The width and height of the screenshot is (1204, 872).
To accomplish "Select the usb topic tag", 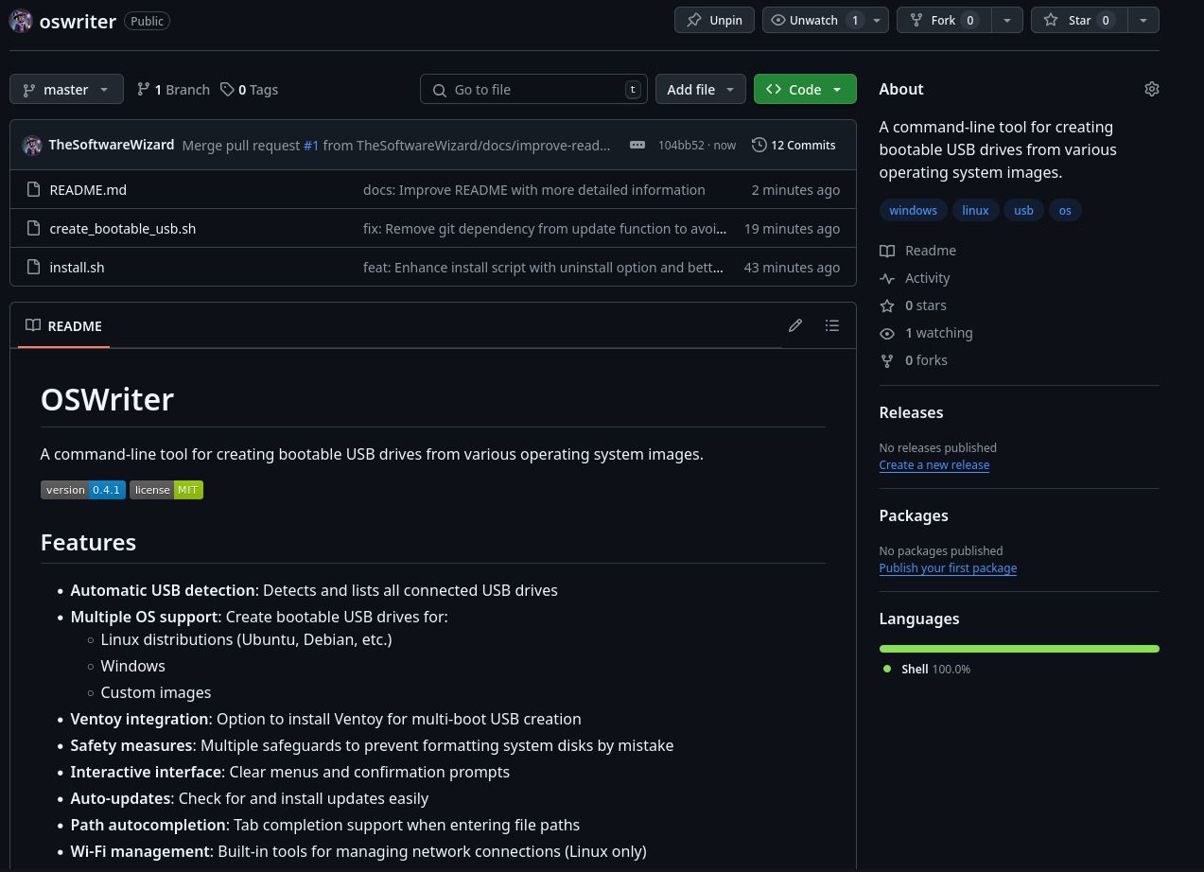I will click(1023, 210).
